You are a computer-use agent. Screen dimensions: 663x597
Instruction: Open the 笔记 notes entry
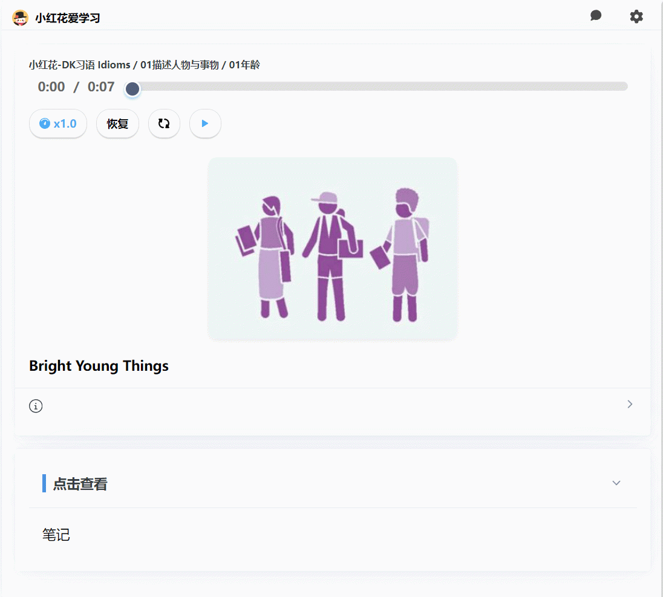point(56,535)
